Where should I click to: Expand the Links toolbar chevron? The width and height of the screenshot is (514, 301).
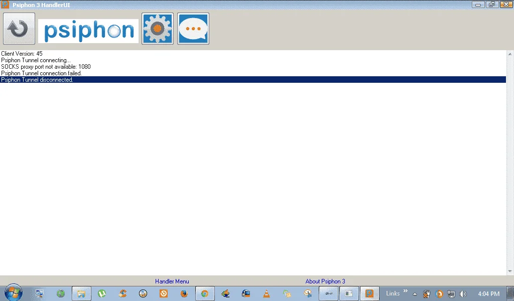click(x=406, y=290)
